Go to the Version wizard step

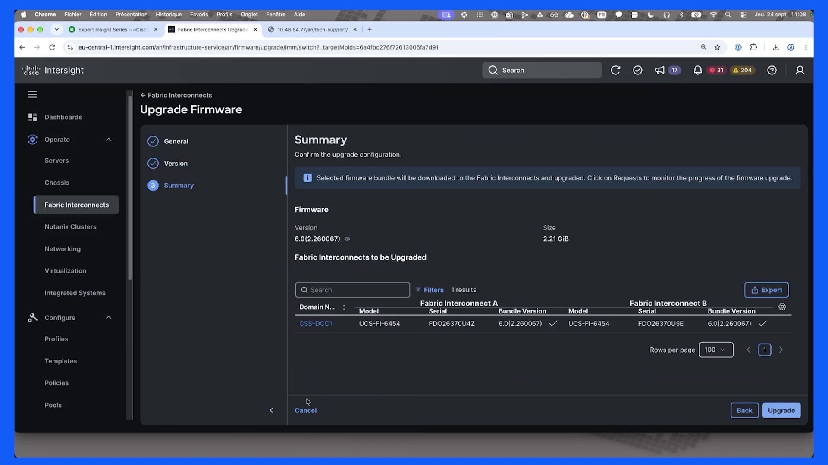[x=168, y=164]
